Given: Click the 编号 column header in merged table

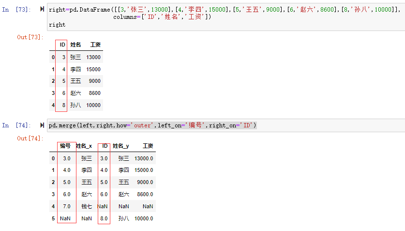Looking at the screenshot, I should [65, 146].
